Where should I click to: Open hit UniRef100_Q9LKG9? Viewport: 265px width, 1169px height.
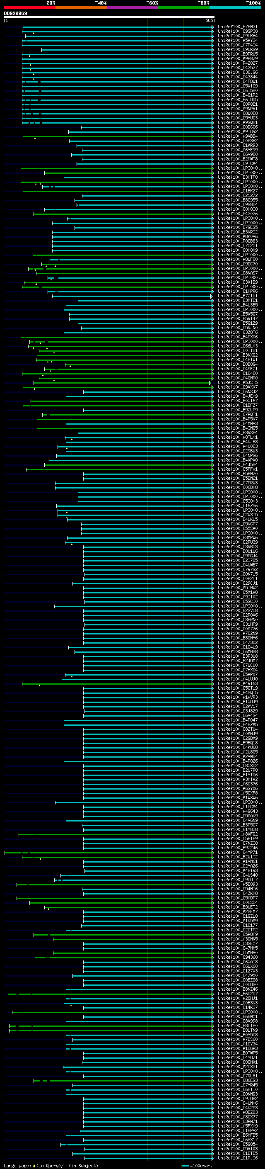pyautogui.click(x=237, y=49)
